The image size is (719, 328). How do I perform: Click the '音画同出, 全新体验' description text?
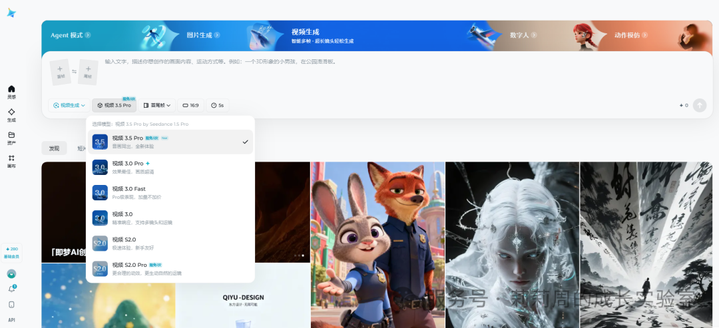click(x=133, y=146)
